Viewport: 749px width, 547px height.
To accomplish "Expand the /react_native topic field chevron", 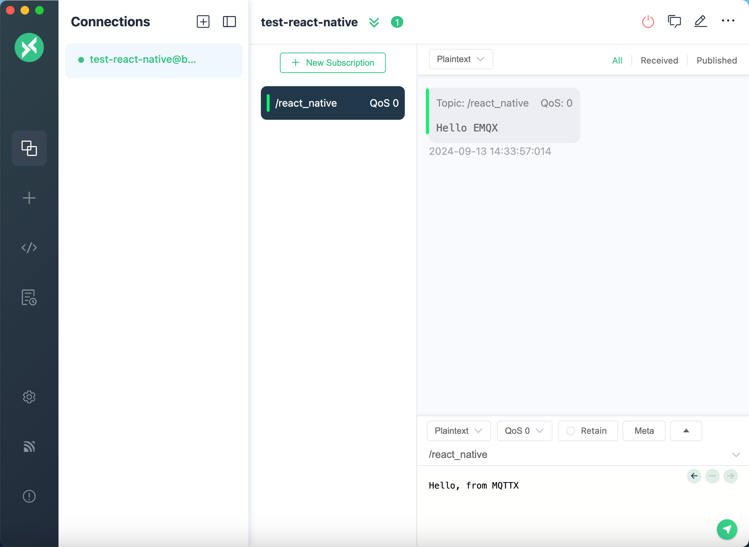I will [x=735, y=455].
